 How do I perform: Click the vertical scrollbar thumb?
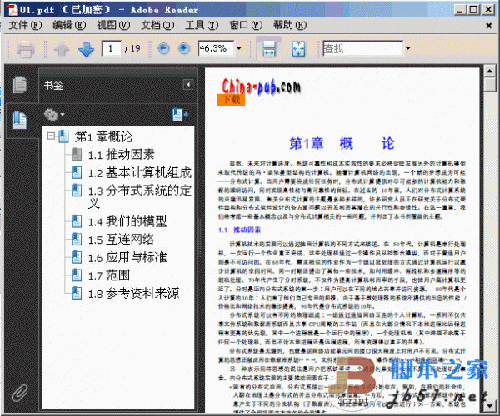[x=489, y=85]
